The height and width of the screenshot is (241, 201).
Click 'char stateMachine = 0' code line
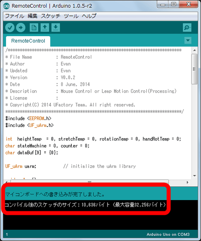pos(47,146)
